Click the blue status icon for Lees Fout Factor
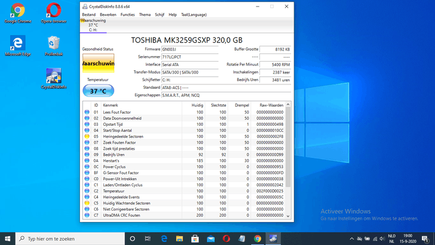The image size is (435, 245). (87, 112)
